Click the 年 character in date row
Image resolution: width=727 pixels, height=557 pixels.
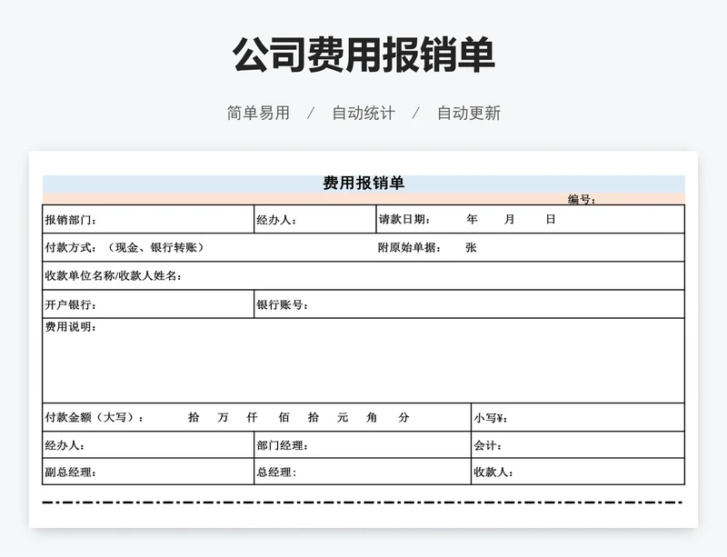(472, 219)
